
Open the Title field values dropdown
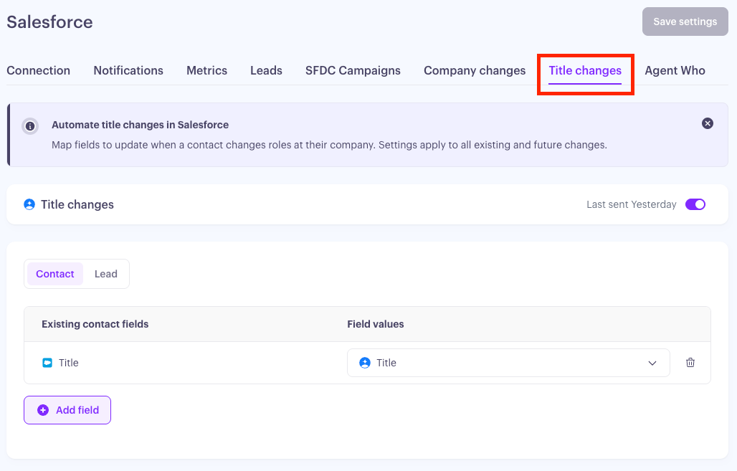coord(508,363)
